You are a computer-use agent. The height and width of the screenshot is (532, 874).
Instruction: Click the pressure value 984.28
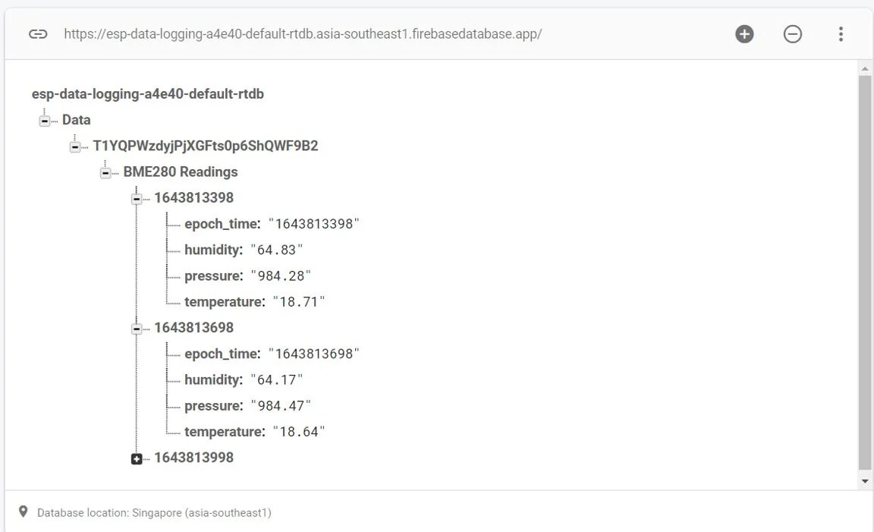[281, 275]
